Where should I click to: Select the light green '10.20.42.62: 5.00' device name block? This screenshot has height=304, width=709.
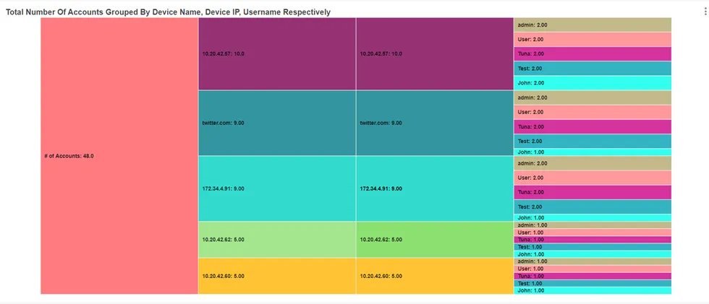point(277,240)
